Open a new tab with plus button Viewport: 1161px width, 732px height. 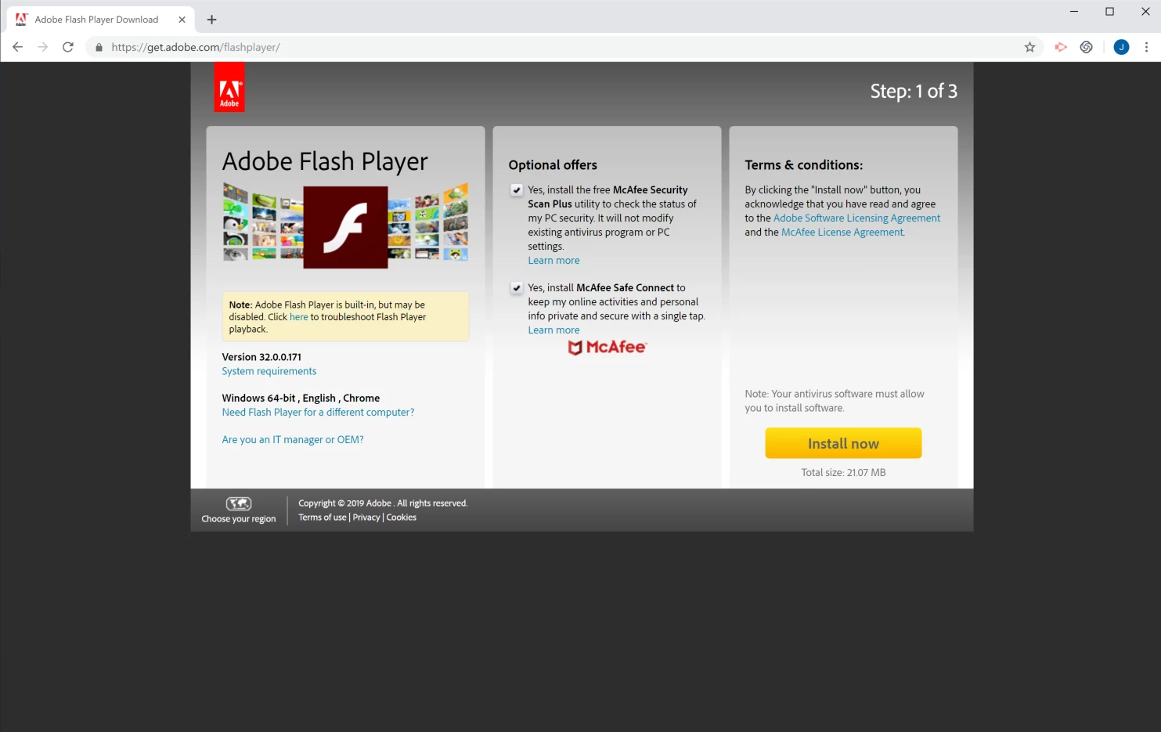pyautogui.click(x=211, y=20)
